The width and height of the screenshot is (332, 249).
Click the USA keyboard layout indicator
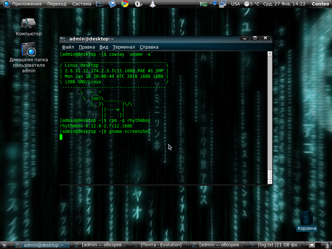tap(235, 4)
